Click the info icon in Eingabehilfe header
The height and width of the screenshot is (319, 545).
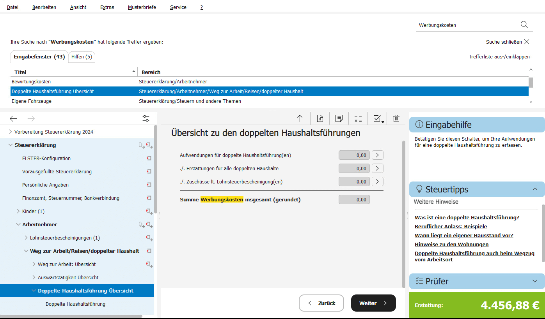419,125
